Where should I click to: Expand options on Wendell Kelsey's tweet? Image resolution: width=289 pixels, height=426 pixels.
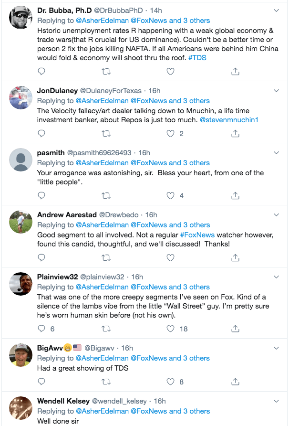(x=276, y=401)
